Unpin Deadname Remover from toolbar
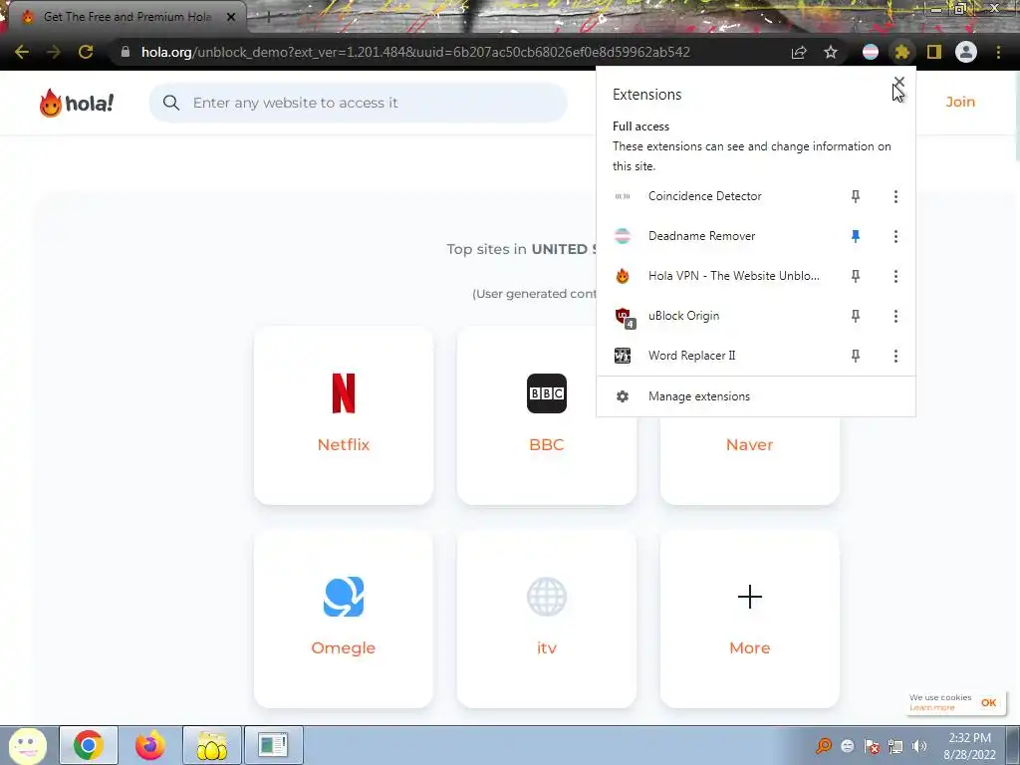The height and width of the screenshot is (765, 1020). pos(856,236)
